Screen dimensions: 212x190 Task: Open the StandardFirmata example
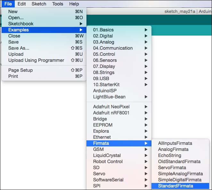click(x=180, y=186)
